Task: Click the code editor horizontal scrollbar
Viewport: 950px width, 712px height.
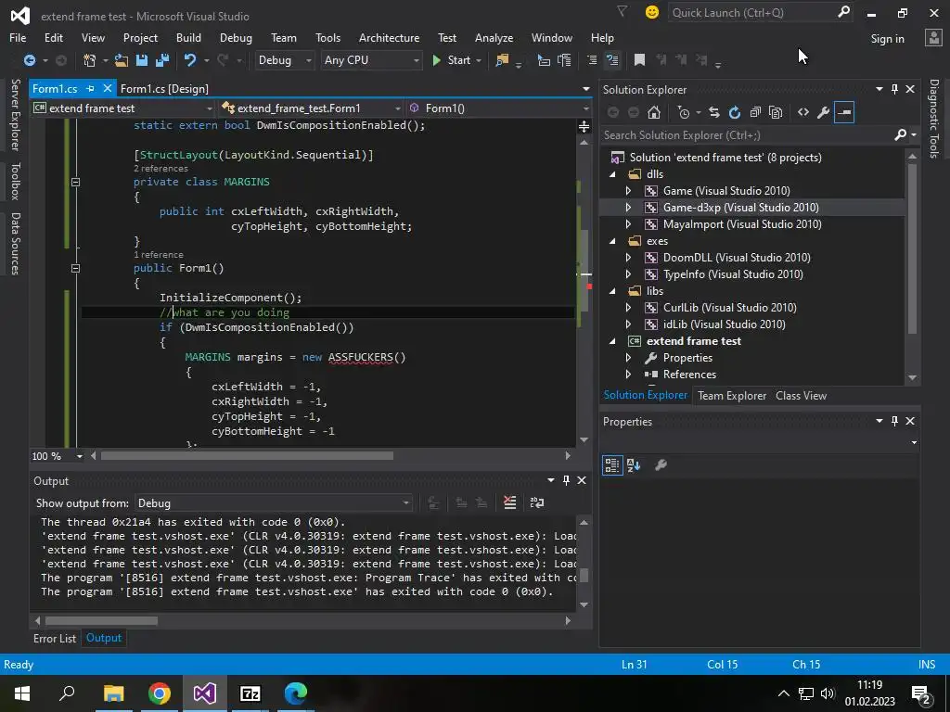Action: tap(247, 456)
